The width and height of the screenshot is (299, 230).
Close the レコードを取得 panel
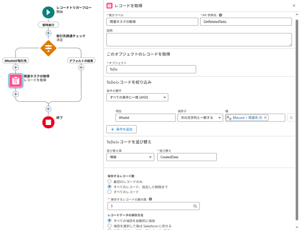point(294,6)
